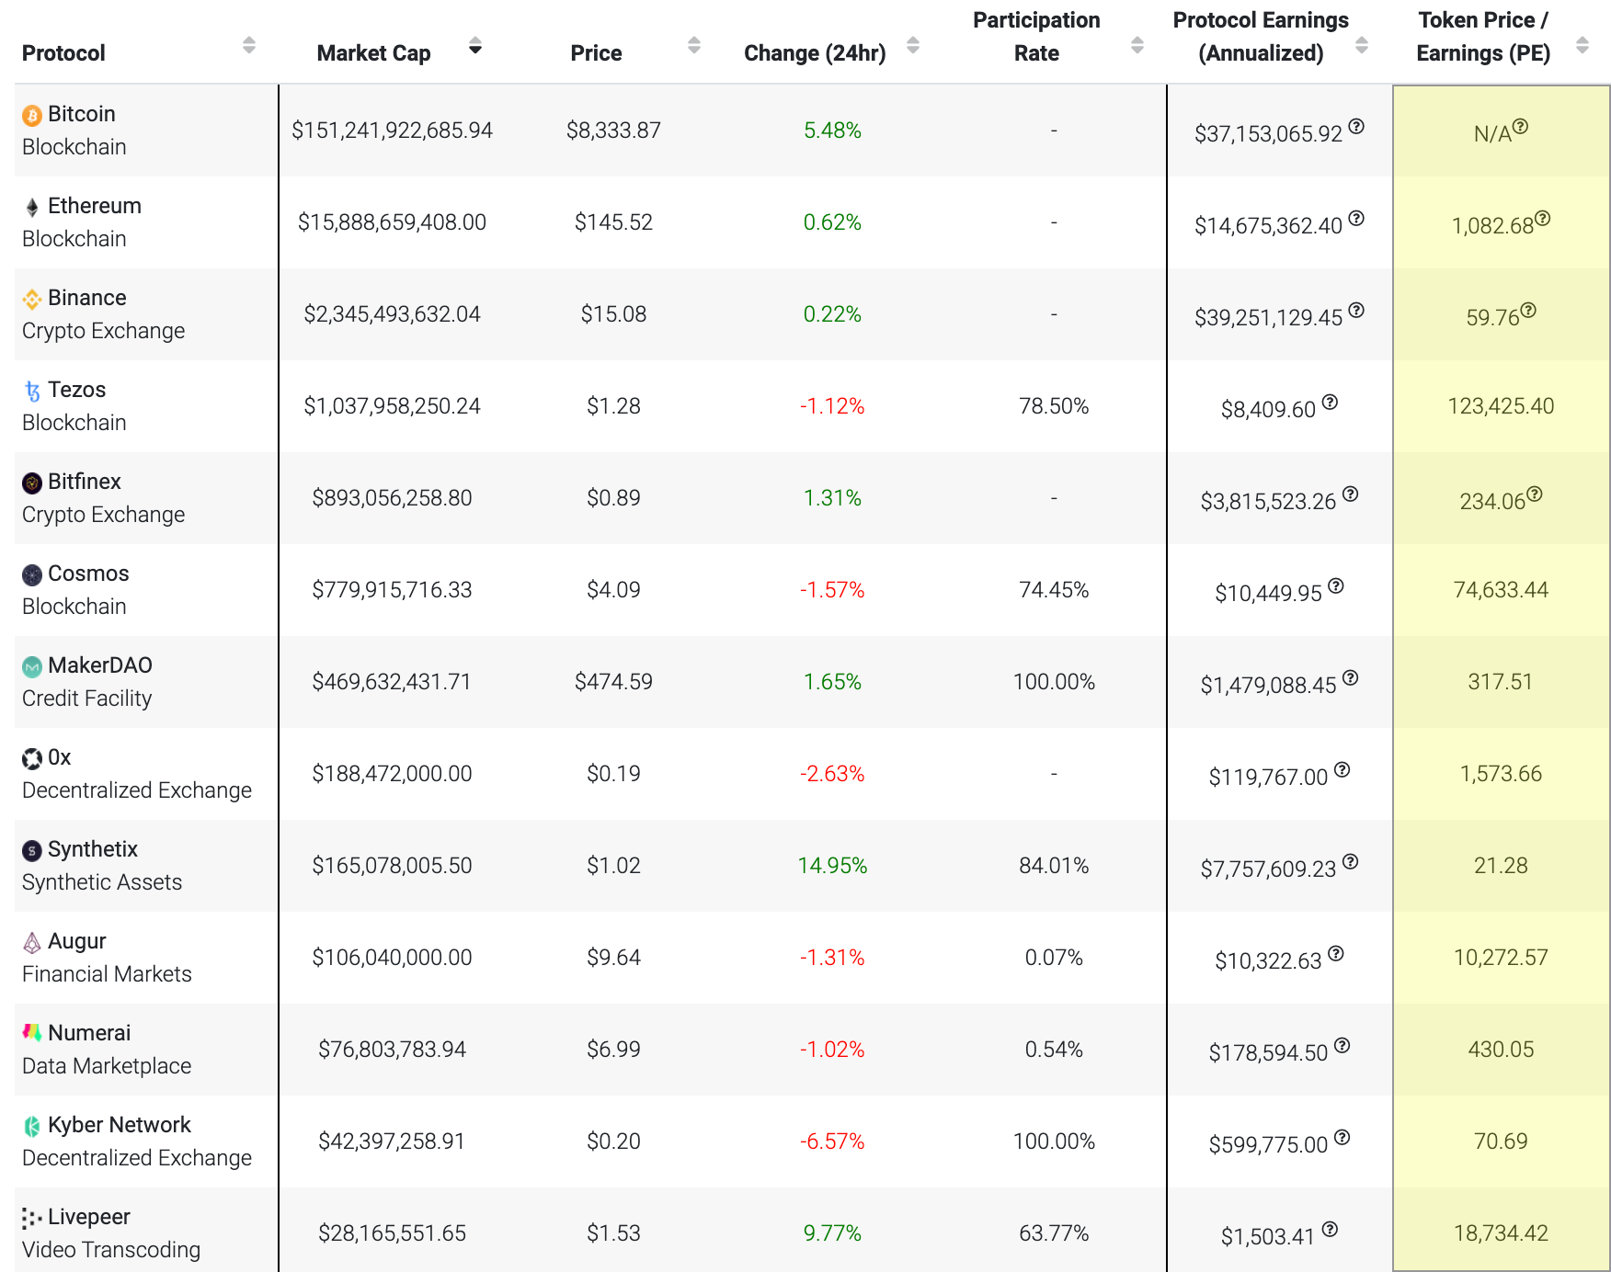Viewport: 1611px width, 1272px height.
Task: Open the Augur protocol link
Action: [77, 941]
